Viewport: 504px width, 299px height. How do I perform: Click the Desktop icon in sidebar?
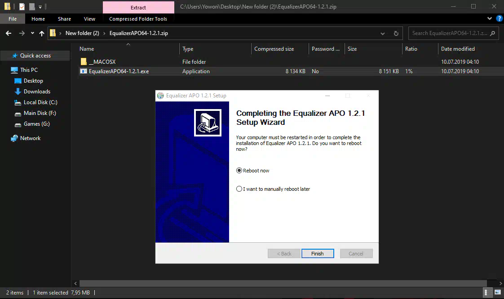(x=18, y=81)
